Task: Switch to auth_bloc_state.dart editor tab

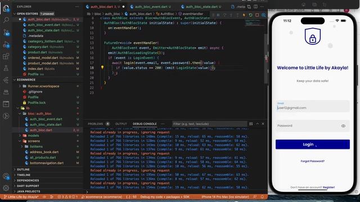Action: pos(201,7)
